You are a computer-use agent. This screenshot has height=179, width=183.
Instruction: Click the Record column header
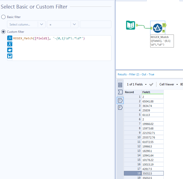click(133, 92)
